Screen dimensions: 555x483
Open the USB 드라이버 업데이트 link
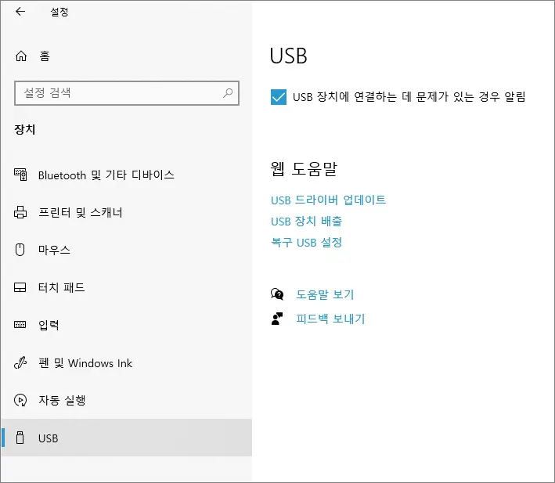(328, 200)
